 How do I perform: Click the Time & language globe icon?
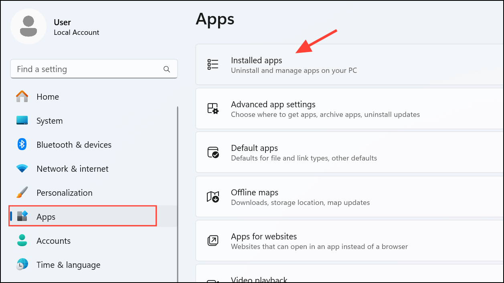pyautogui.click(x=22, y=265)
